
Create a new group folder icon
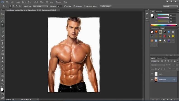coord(168,100)
